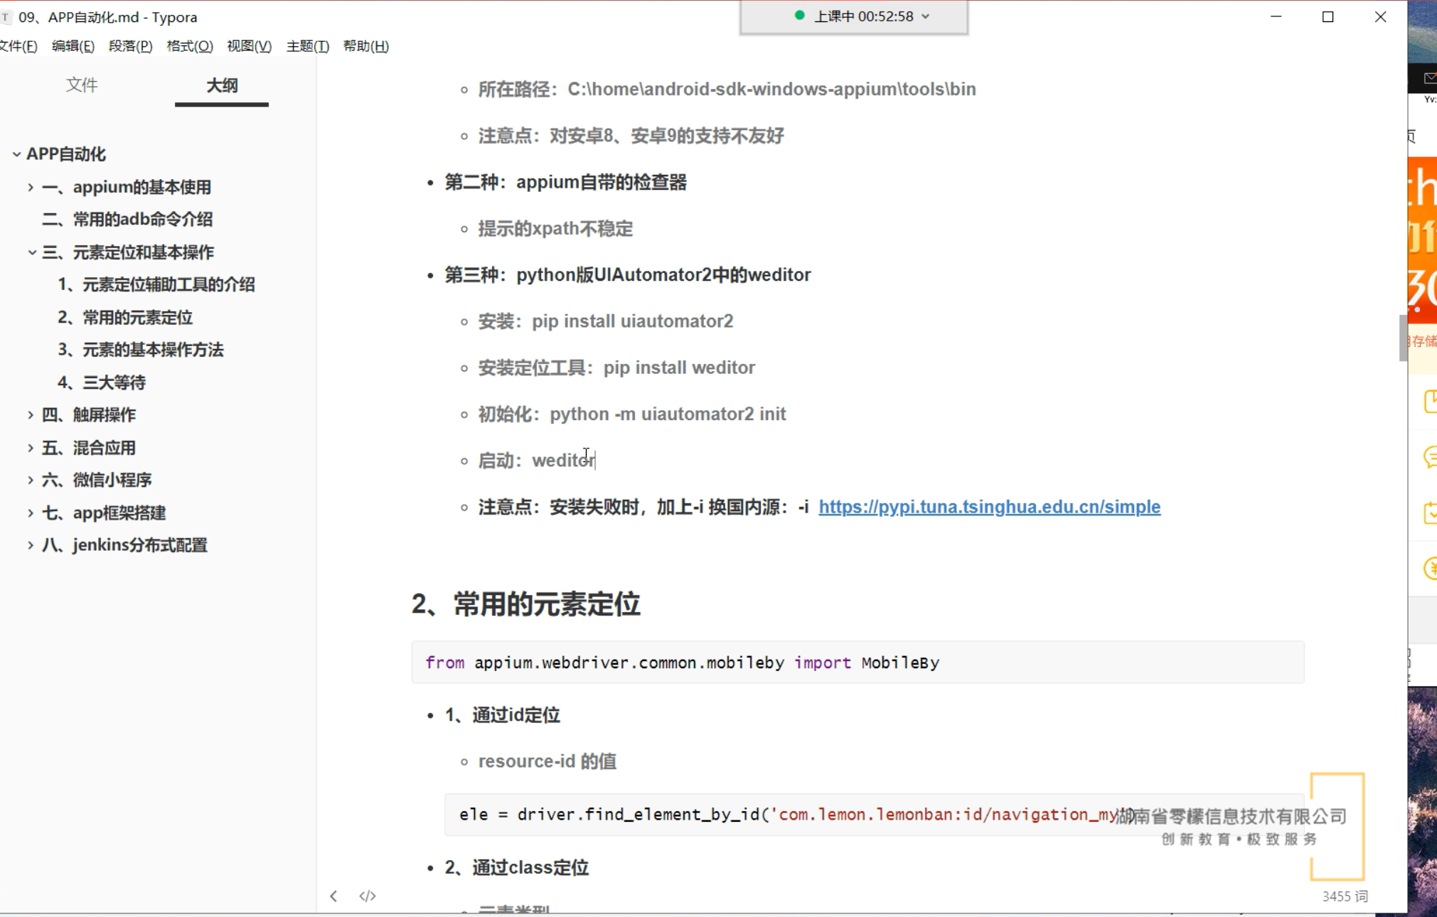
Task: Go to 4、三大等待 outline item
Action: coord(102,382)
